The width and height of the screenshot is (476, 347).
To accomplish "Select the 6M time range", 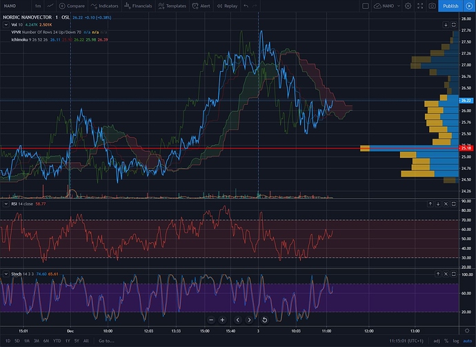I will tap(46, 341).
